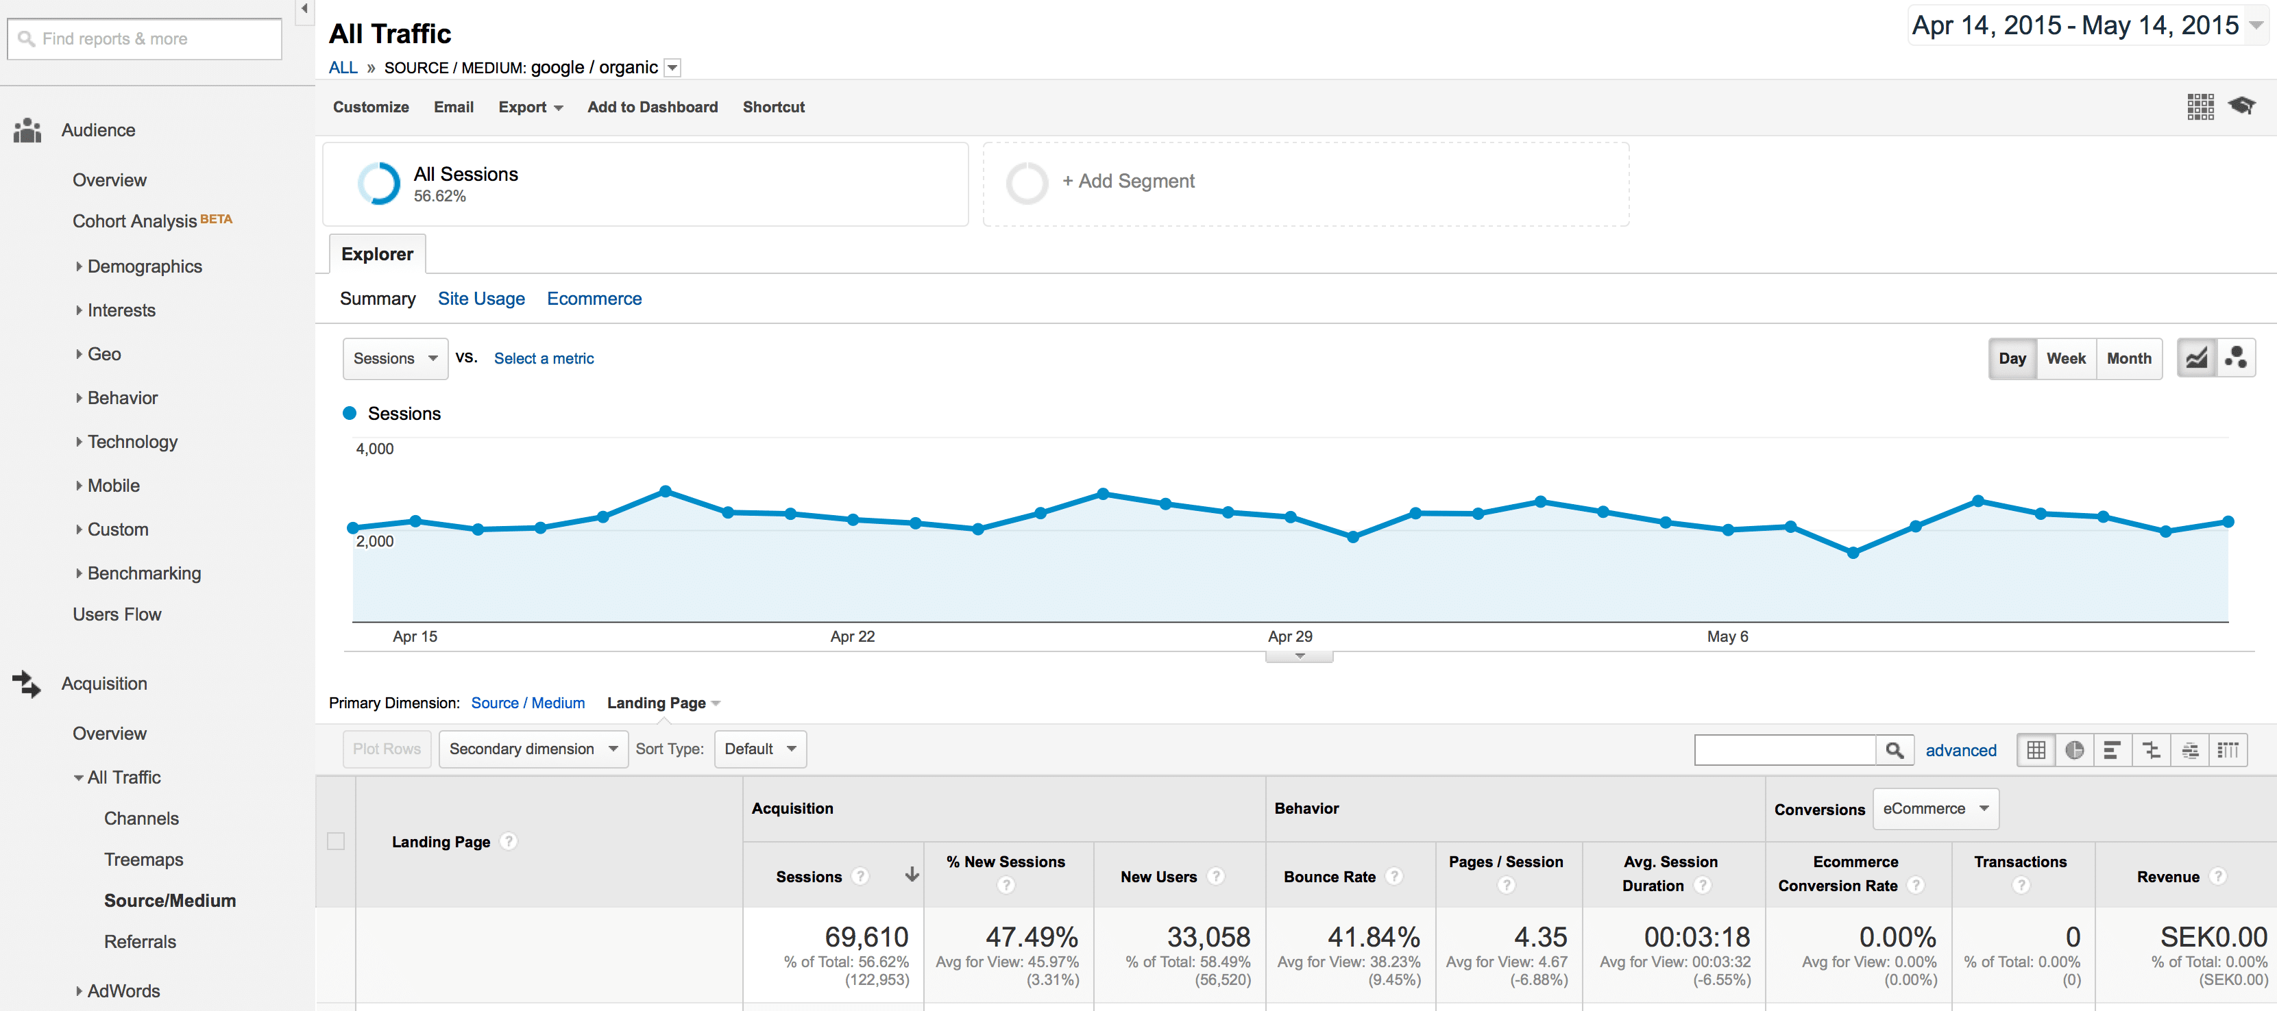The image size is (2277, 1011).
Task: Click the Plot Rows button
Action: tap(387, 749)
